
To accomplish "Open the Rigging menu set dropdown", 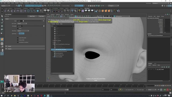I will pos(5,6).
